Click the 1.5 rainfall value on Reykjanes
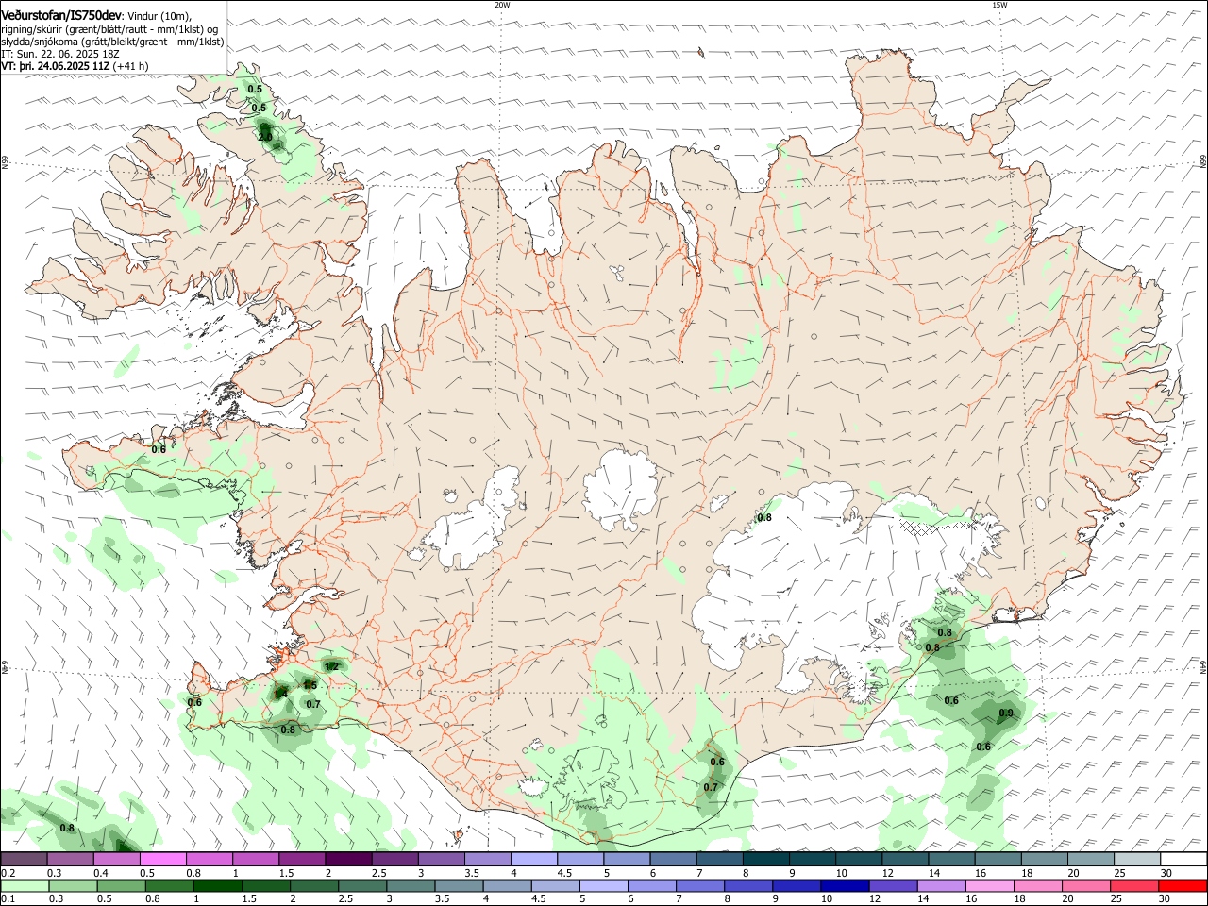Viewport: 1208px width, 906px height. click(310, 685)
